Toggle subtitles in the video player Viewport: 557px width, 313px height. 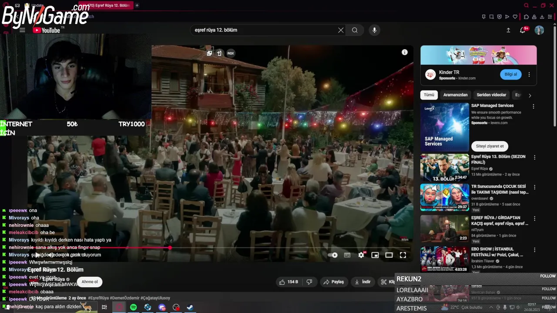(x=347, y=255)
